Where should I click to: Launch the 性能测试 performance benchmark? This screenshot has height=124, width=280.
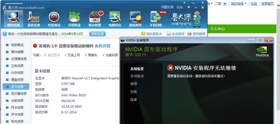coord(54,19)
